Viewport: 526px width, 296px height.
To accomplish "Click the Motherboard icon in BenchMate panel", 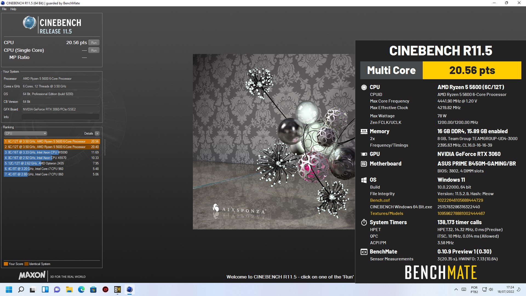I will (x=364, y=164).
